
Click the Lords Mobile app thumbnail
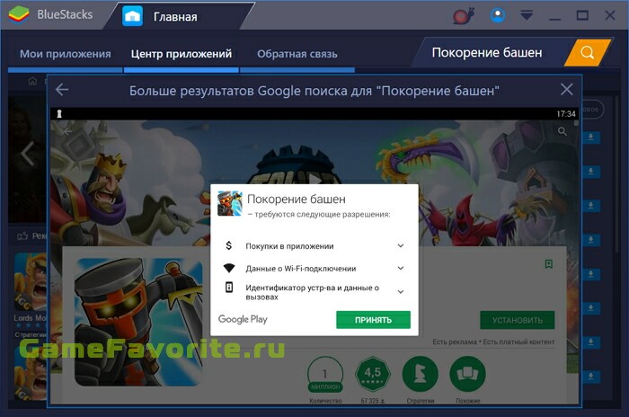[31, 282]
